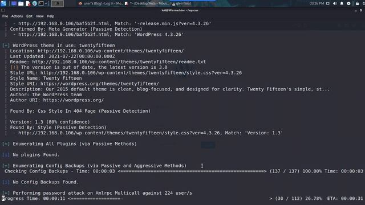Click the password attack progress bar
365x205 pixels.
[x=170, y=199]
